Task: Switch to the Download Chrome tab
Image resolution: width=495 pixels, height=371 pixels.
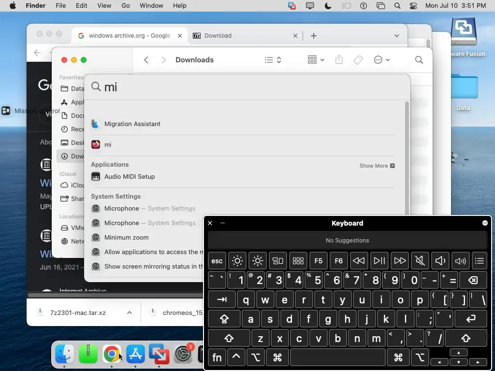Action: tap(245, 36)
